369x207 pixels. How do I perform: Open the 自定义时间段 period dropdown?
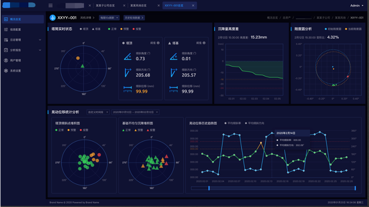[98, 112]
